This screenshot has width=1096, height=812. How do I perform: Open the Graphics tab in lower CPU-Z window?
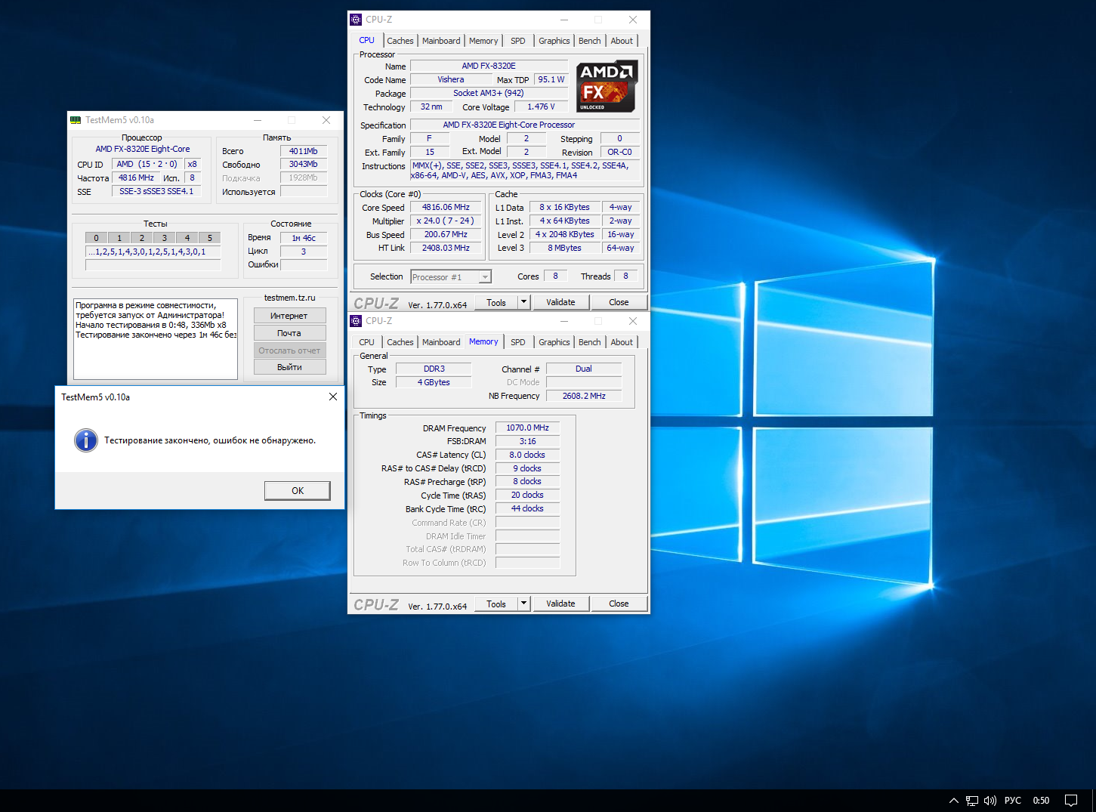[x=554, y=342]
